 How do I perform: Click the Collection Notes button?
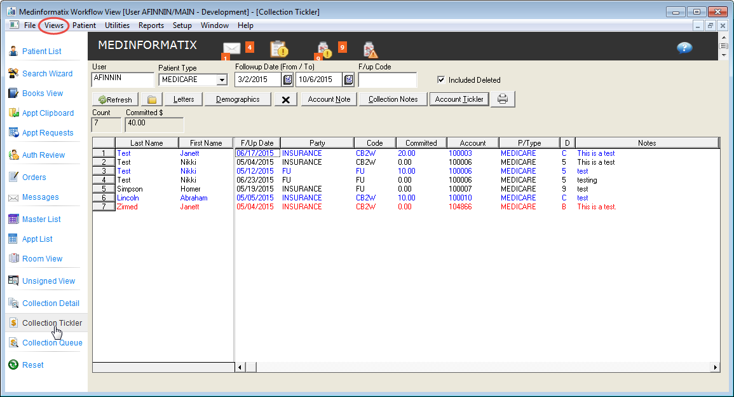tap(393, 99)
